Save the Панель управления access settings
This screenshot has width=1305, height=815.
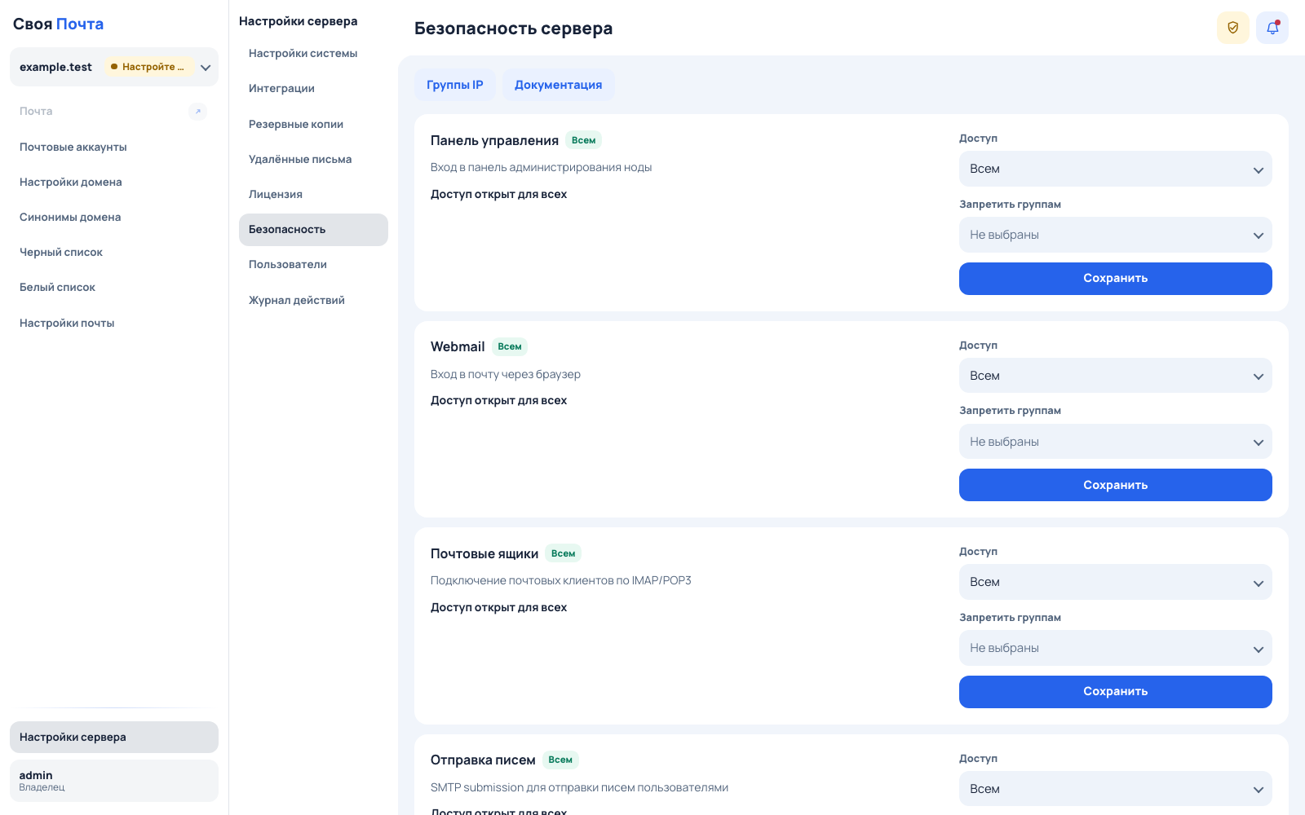[1115, 279]
